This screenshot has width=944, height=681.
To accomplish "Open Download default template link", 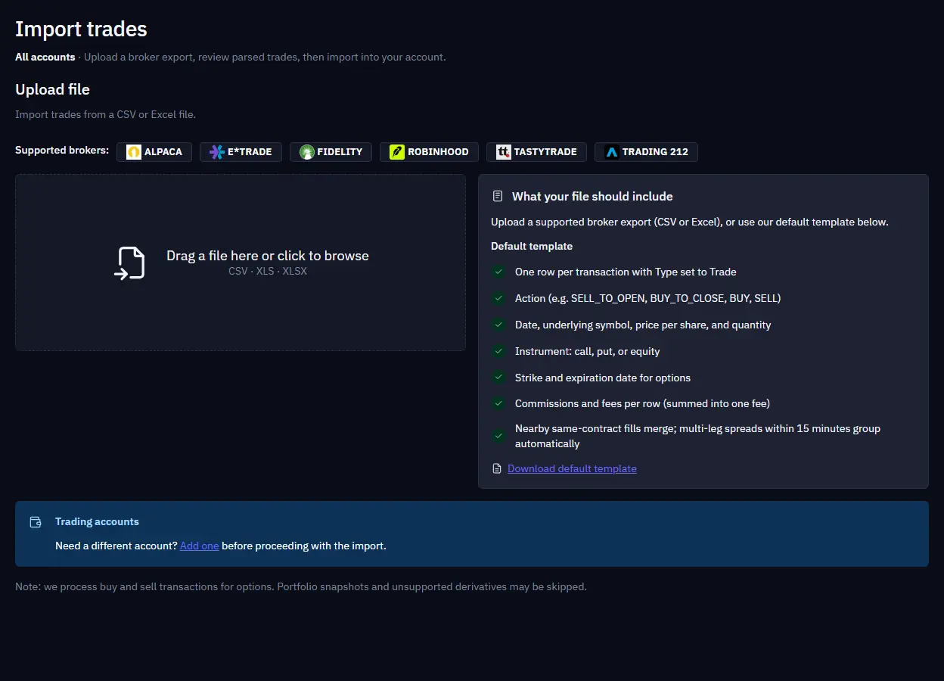I will (x=572, y=469).
